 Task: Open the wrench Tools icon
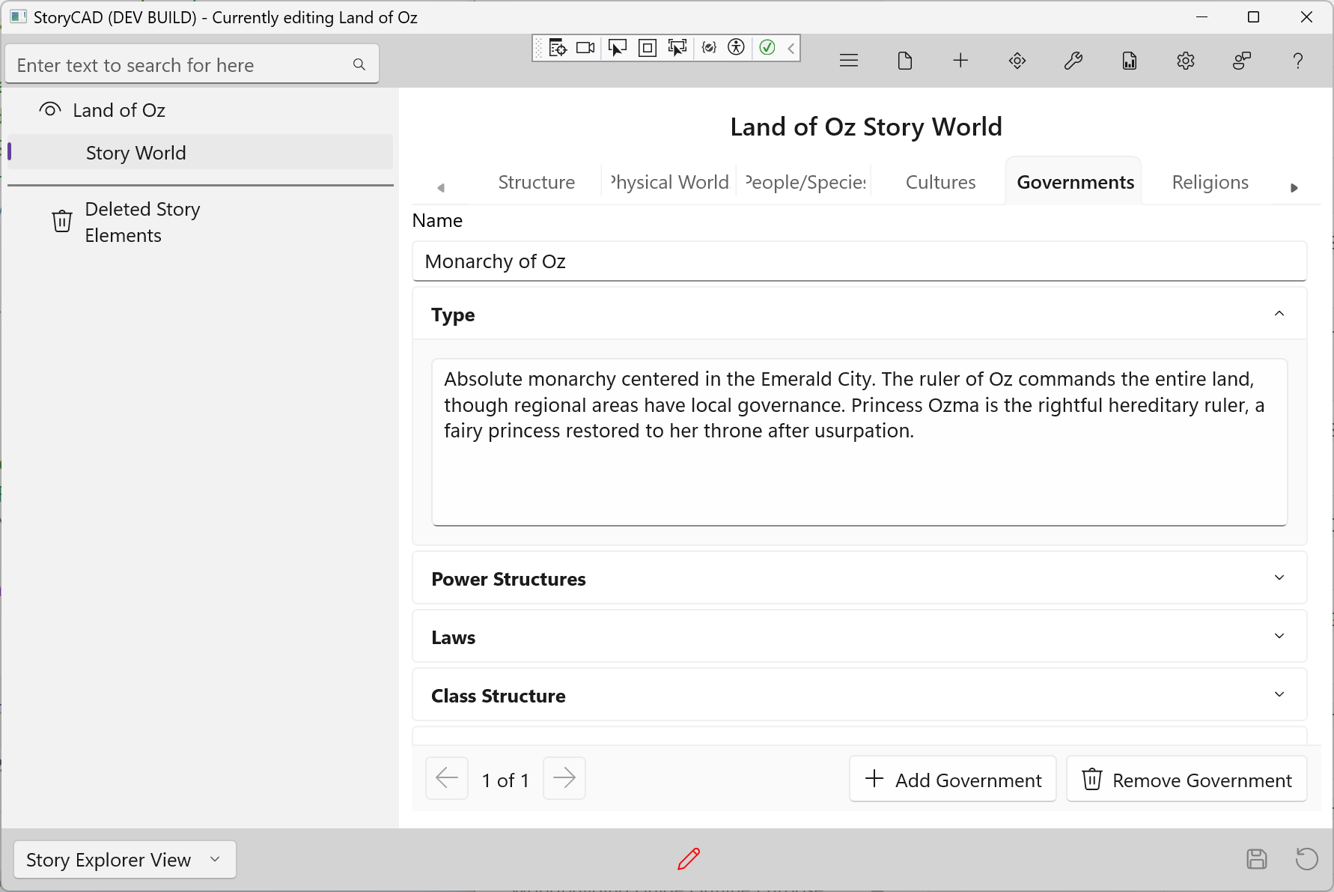pyautogui.click(x=1073, y=61)
